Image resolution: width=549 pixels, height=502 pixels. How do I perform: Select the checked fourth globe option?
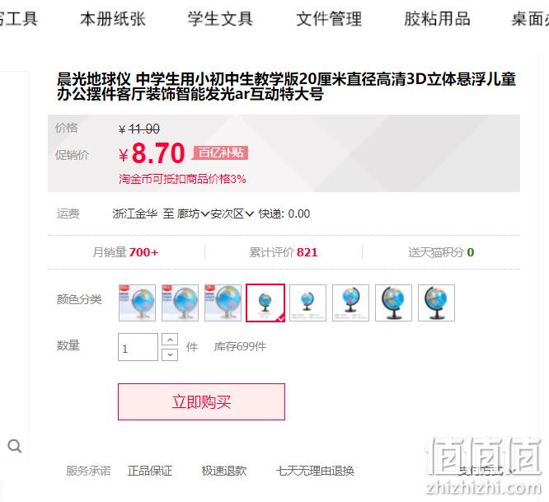pos(265,303)
